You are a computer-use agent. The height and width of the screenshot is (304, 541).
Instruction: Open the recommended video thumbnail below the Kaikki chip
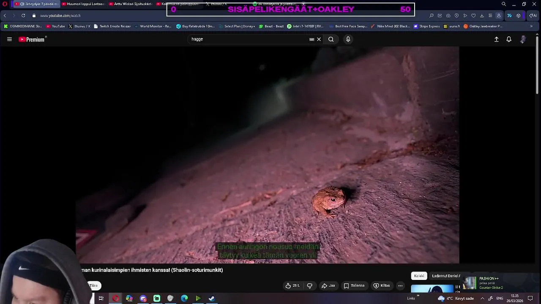[x=432, y=289]
